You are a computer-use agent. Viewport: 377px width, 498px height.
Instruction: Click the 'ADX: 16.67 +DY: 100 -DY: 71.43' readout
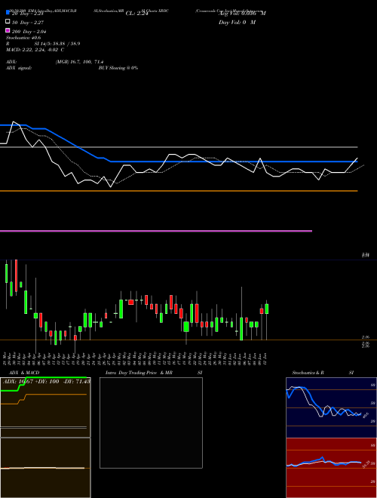pos(47,381)
